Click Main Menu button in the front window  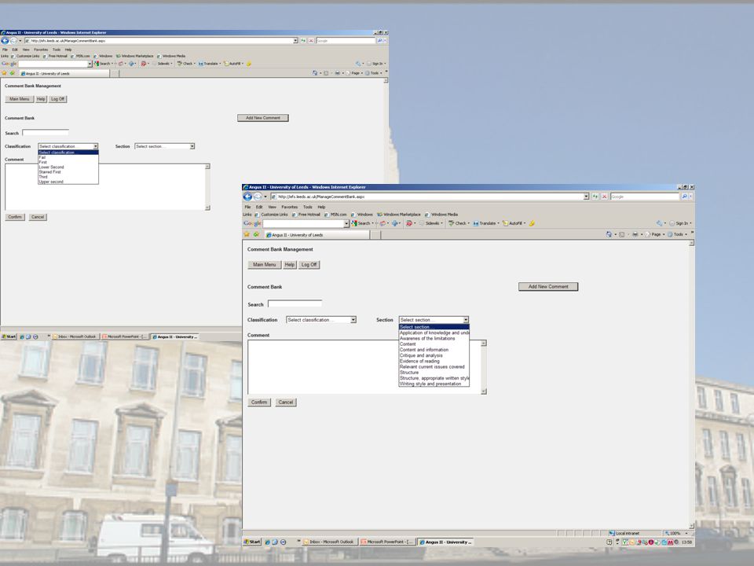tap(264, 265)
